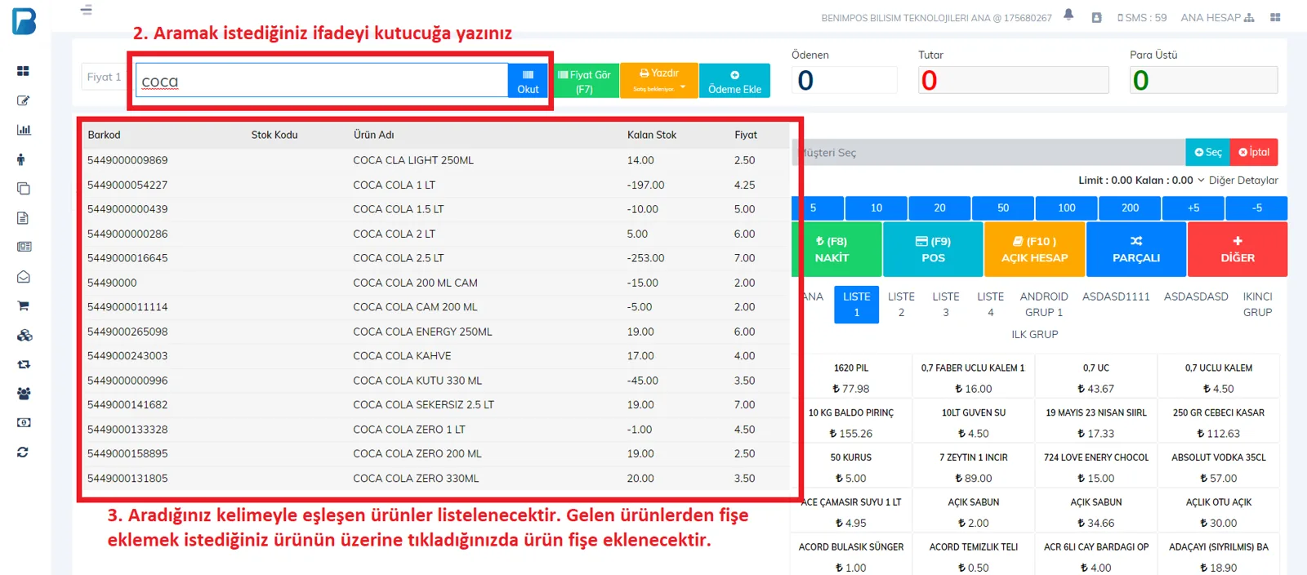Click the Ödenen amount field
Viewport: 1307px width, 575px height.
[844, 80]
